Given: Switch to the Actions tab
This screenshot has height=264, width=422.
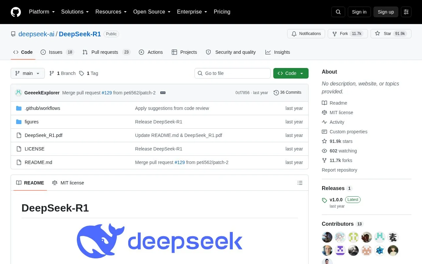Looking at the screenshot, I should 151,52.
